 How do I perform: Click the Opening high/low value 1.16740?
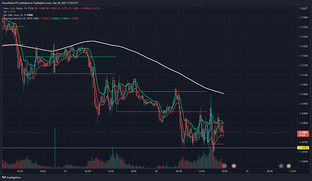point(44,18)
